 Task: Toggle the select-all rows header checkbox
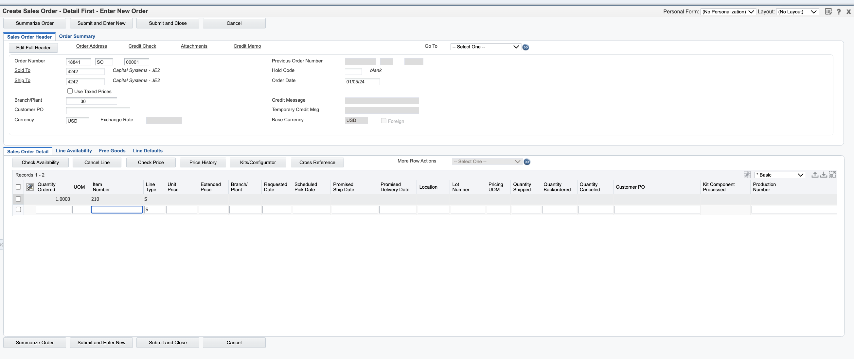pos(18,187)
